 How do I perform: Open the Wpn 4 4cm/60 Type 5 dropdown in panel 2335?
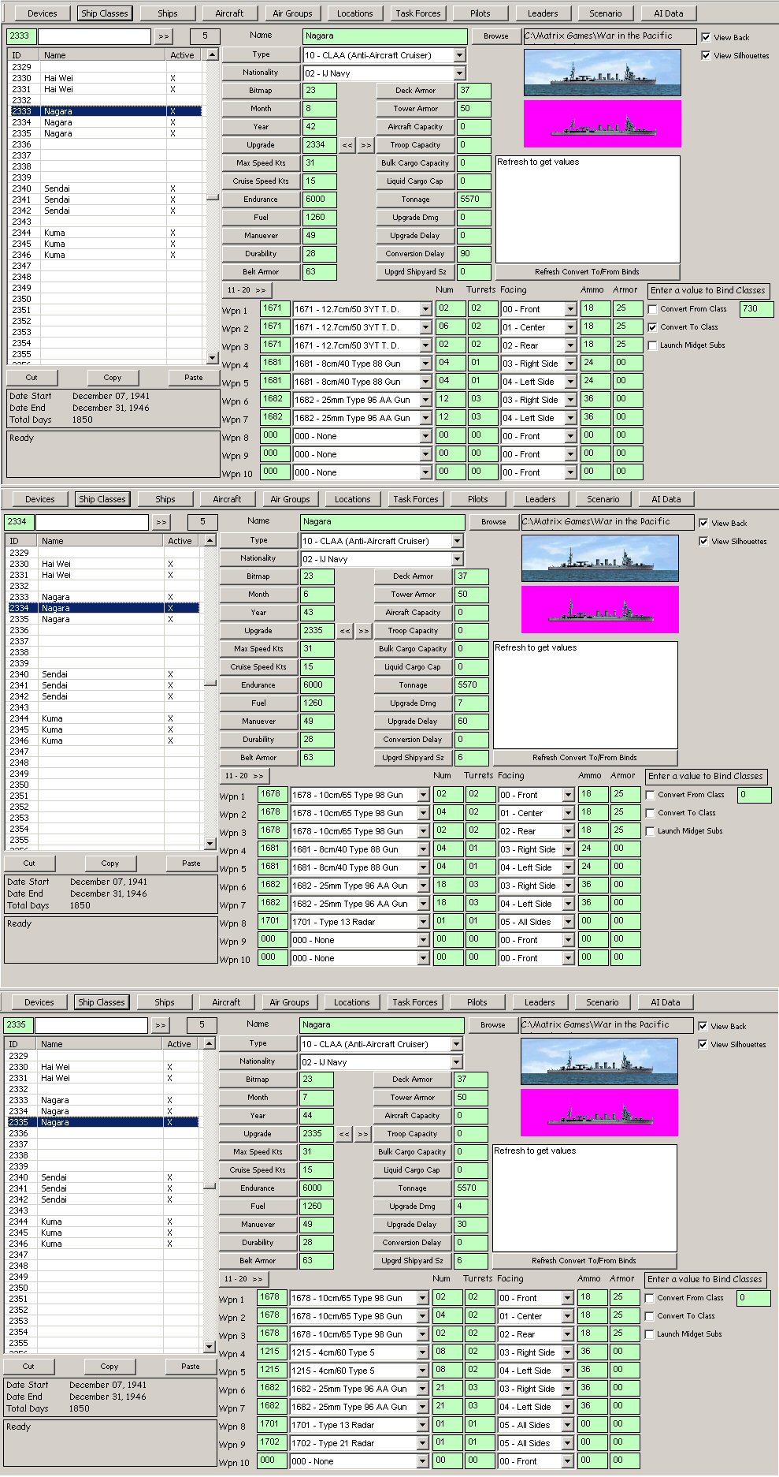click(x=423, y=1352)
